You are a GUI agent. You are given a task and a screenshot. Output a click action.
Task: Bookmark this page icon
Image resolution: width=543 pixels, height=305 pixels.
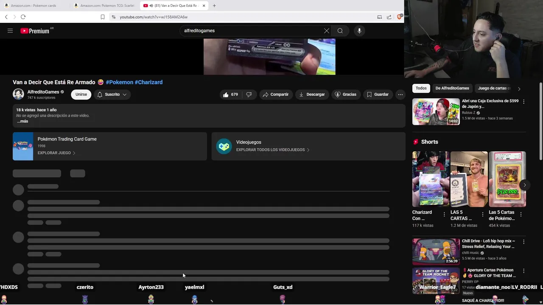[x=103, y=17]
